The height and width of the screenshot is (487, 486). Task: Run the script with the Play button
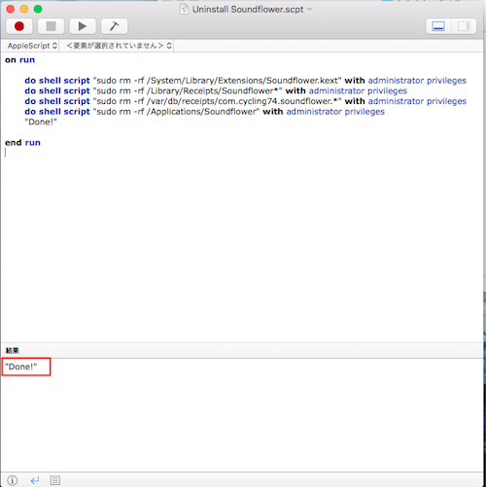tap(83, 26)
